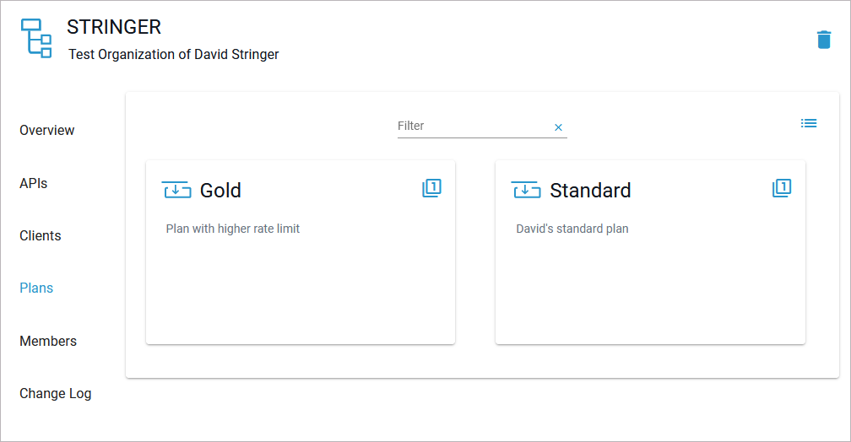Image resolution: width=851 pixels, height=442 pixels.
Task: Click the Standard plan icon
Action: [x=526, y=190]
